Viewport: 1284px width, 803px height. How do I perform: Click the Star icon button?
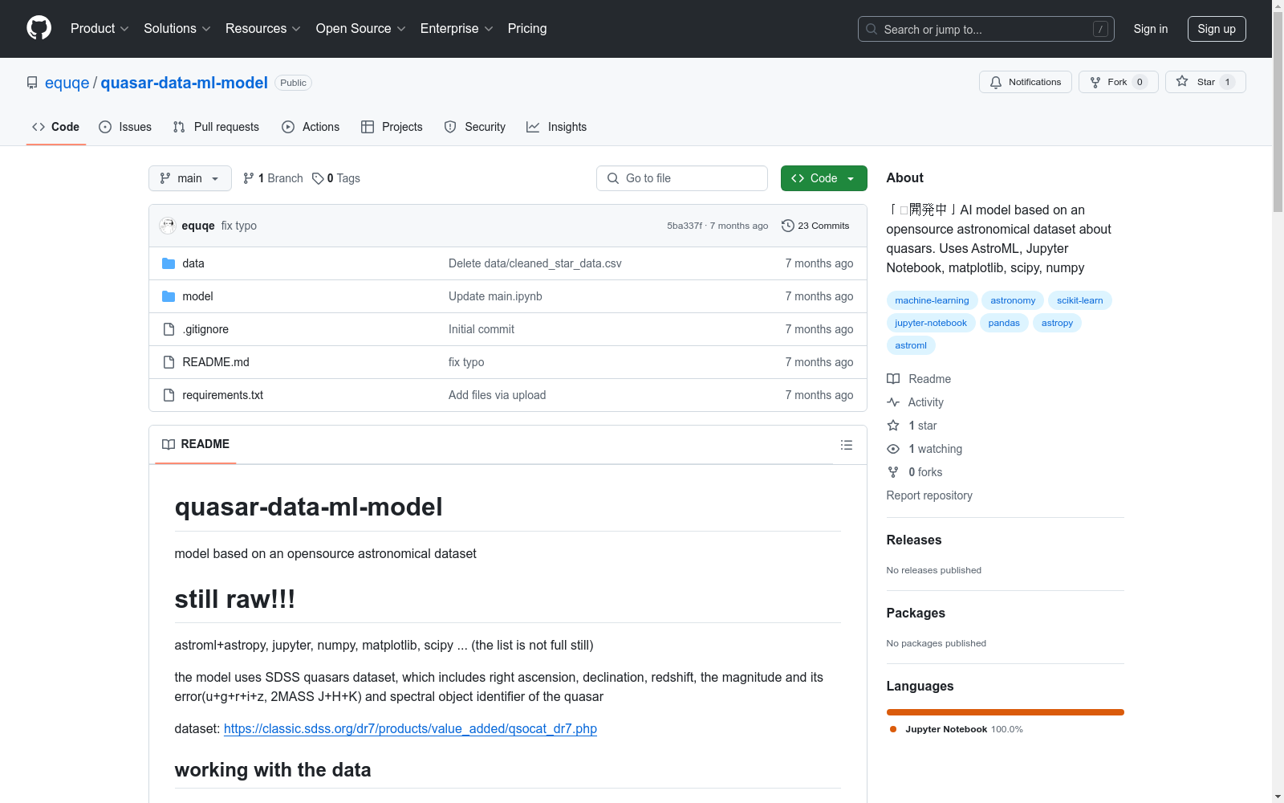click(x=1182, y=81)
